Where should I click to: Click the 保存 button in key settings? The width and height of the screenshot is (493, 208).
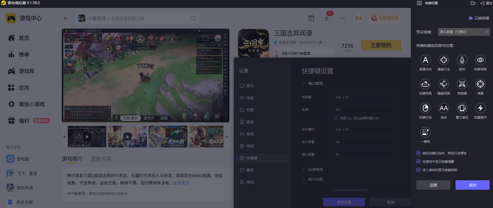(473, 185)
